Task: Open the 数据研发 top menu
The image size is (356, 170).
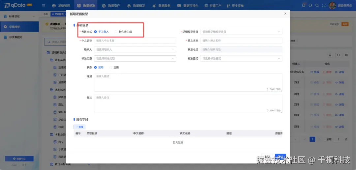Action: point(136,6)
